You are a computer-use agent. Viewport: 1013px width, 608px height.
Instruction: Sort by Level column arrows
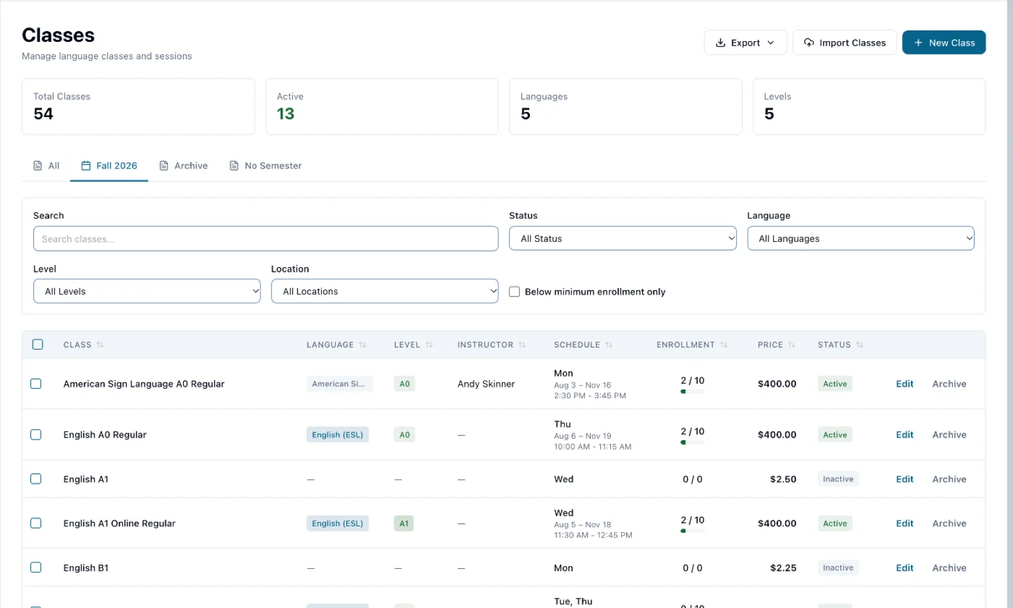click(429, 345)
